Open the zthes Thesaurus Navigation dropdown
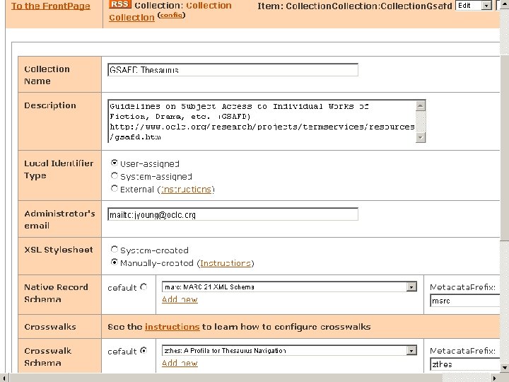This screenshot has width=509, height=382. point(411,350)
